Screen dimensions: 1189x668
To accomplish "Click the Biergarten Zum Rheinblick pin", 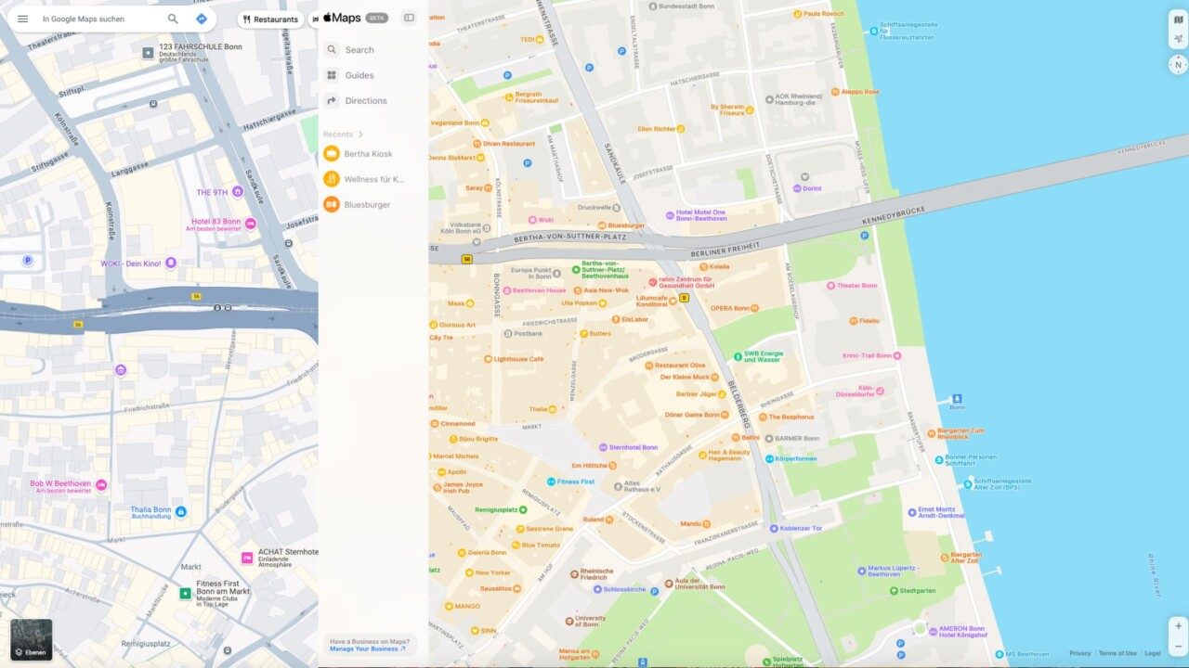I will click(930, 433).
